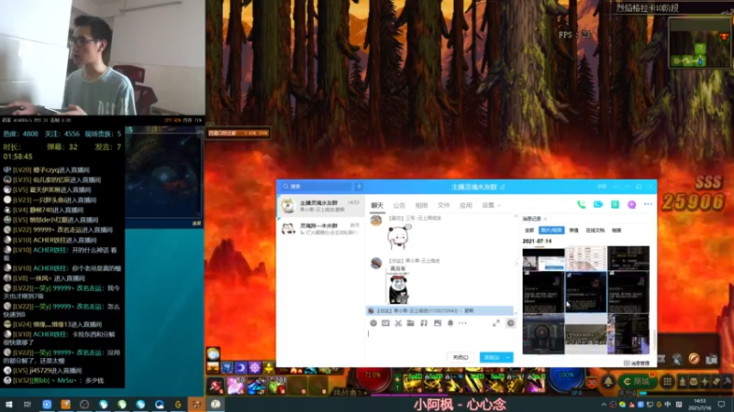
Task: Select the 表情 records filter
Action: (573, 231)
